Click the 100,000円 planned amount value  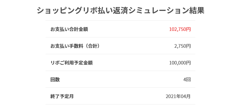click(180, 63)
